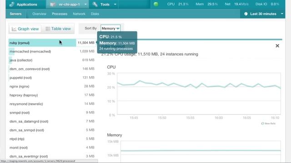Select the dsm_om_connsvcd (root) process

tap(52, 69)
